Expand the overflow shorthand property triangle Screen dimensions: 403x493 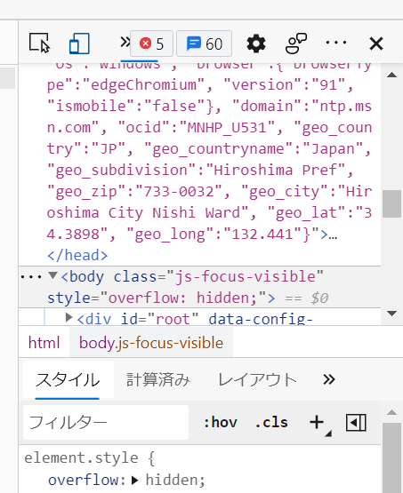[134, 480]
